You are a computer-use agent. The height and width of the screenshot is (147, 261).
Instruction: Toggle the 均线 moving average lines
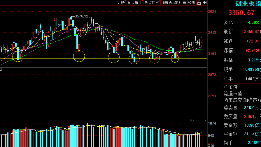click(177, 3)
